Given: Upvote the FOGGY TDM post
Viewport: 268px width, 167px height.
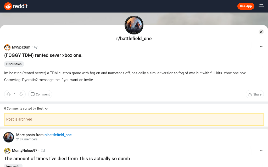Looking at the screenshot, I should (9, 94).
